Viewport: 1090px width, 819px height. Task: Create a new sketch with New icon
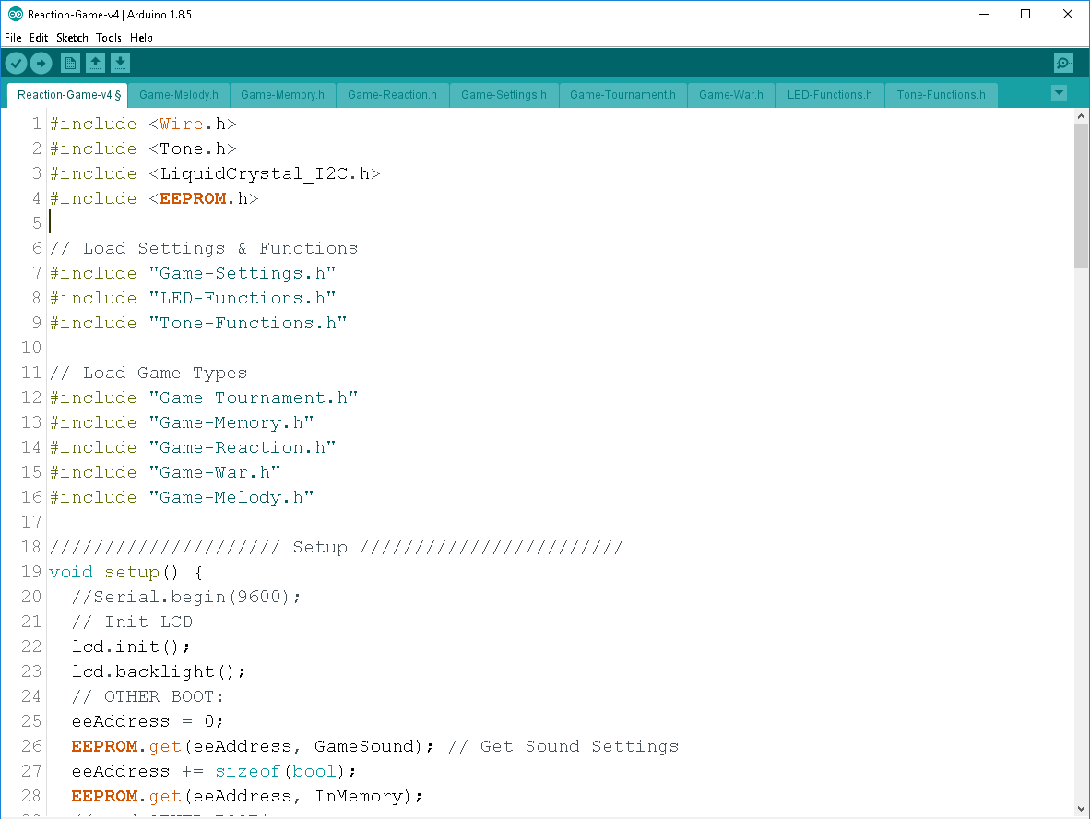click(x=70, y=63)
